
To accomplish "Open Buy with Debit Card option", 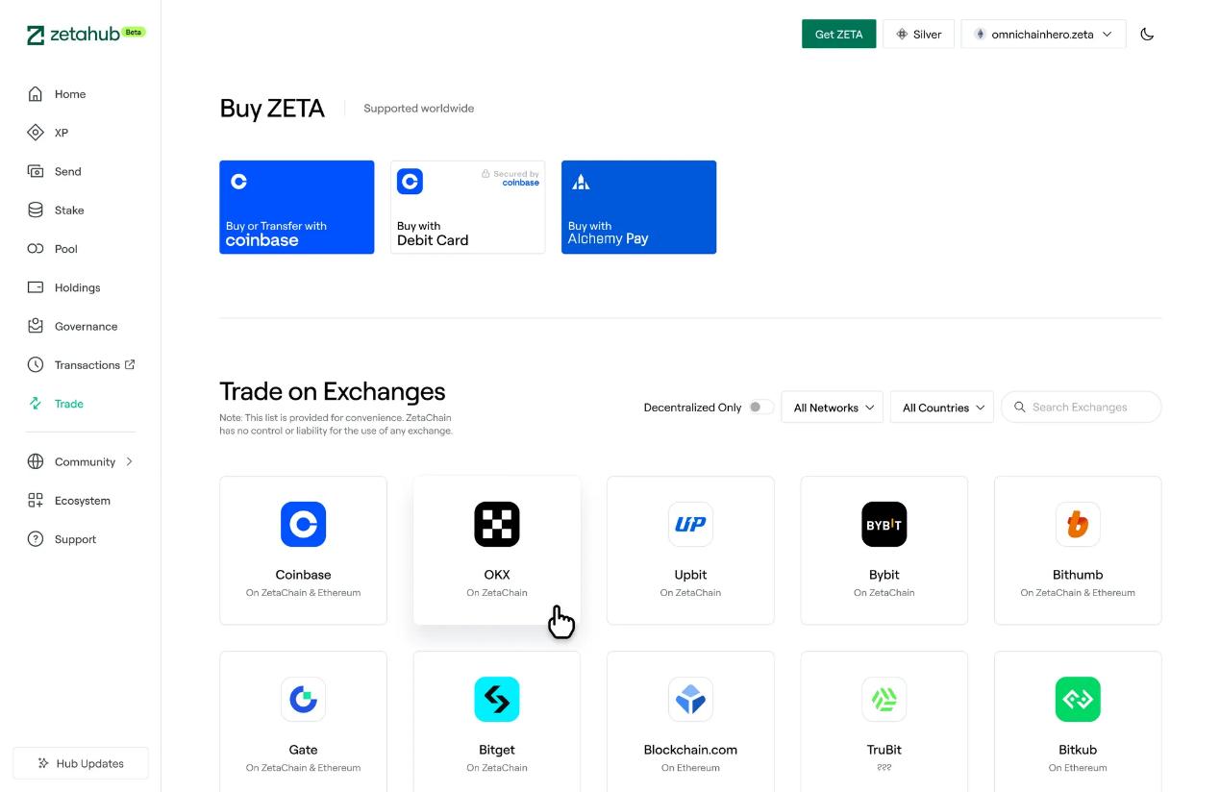I will coord(467,207).
